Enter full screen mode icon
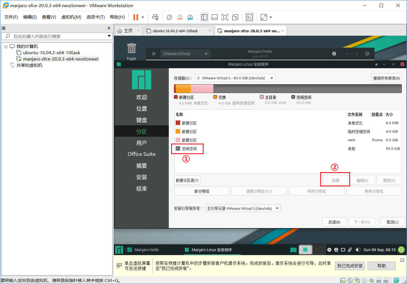Viewport: 407px width, 284px height. click(225, 17)
